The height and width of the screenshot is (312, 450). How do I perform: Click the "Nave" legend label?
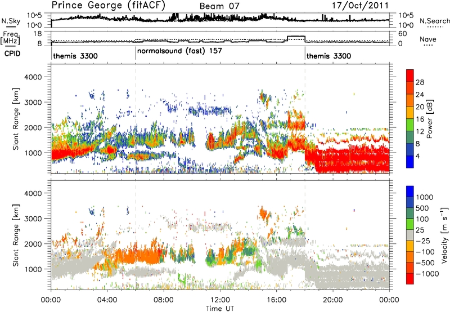point(428,39)
